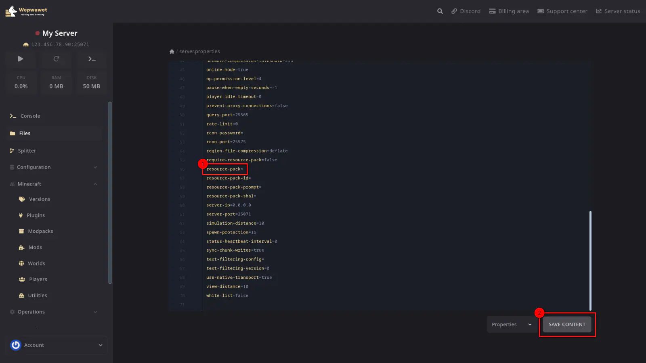646x363 pixels.
Task: Click the home icon in breadcrumb
Action: point(172,52)
